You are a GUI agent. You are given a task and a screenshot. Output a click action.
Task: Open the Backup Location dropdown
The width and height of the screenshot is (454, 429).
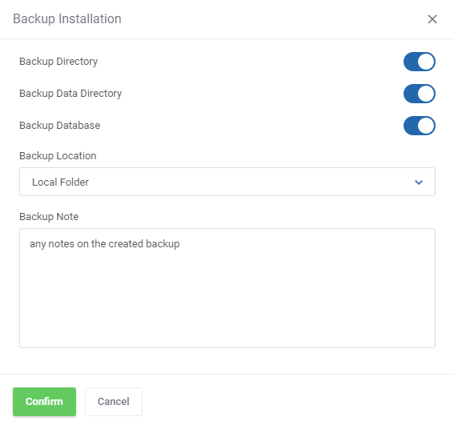click(227, 182)
